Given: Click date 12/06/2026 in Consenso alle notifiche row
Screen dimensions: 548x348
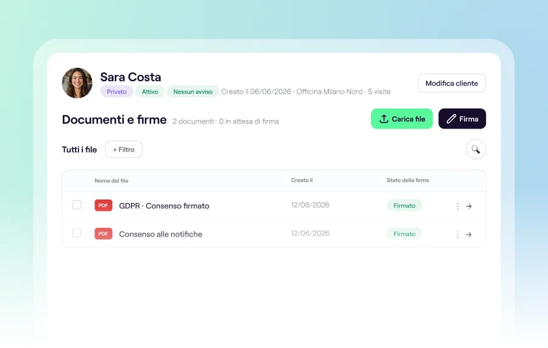Looking at the screenshot, I should [310, 233].
